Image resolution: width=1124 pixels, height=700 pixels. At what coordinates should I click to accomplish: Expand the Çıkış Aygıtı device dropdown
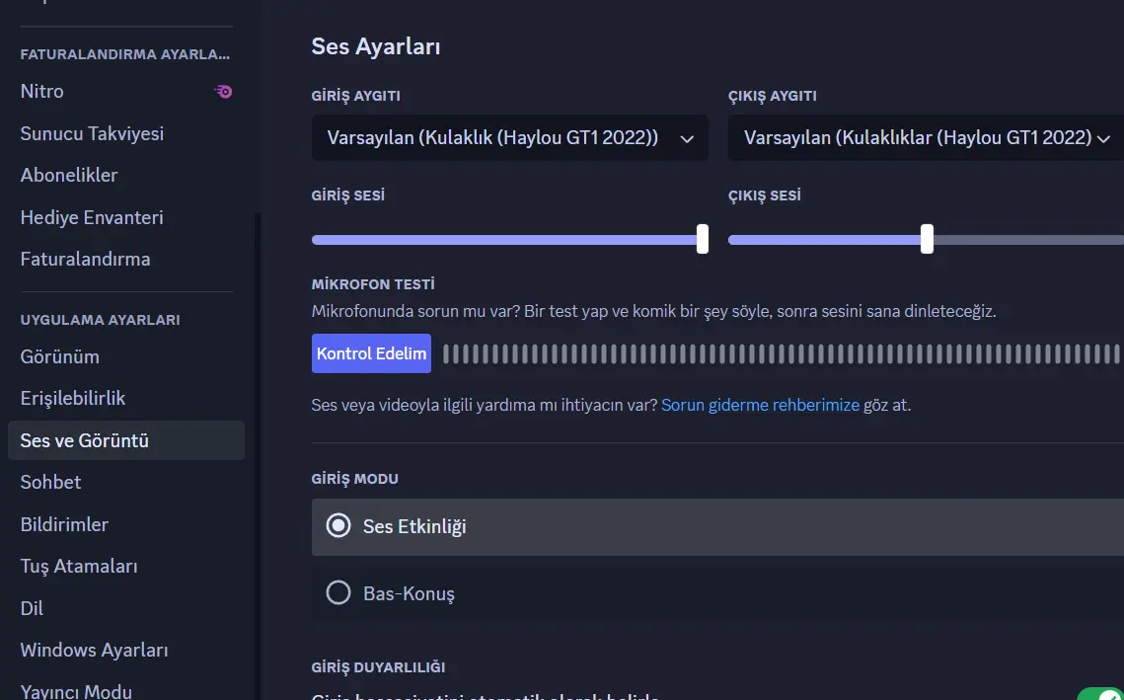click(927, 137)
